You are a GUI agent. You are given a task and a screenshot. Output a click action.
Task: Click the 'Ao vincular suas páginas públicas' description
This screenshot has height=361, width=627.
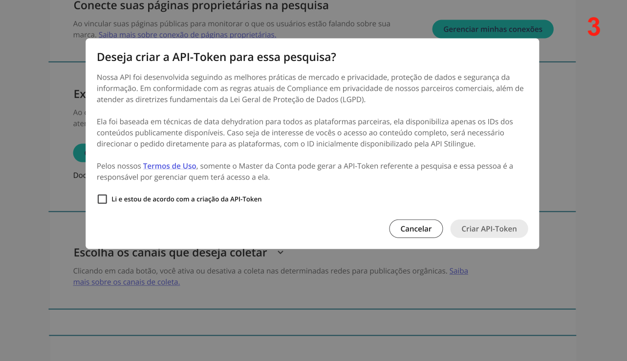pos(232,23)
